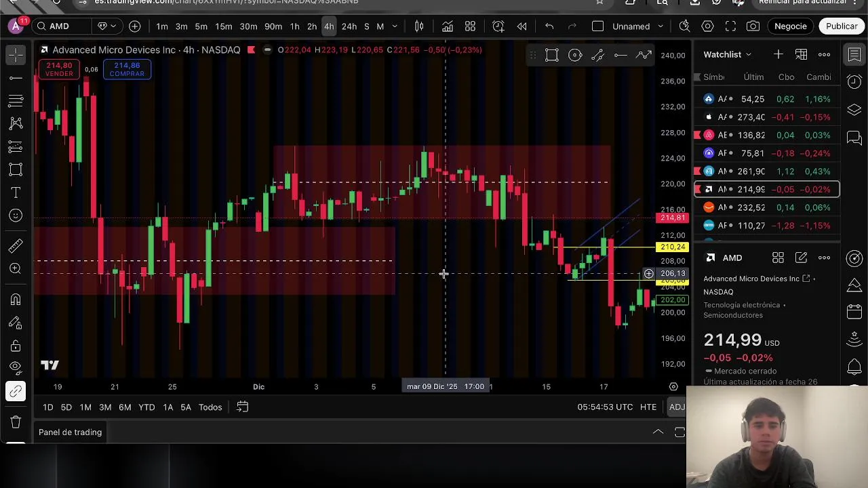
Task: Create an alert from top toolbar
Action: click(498, 26)
